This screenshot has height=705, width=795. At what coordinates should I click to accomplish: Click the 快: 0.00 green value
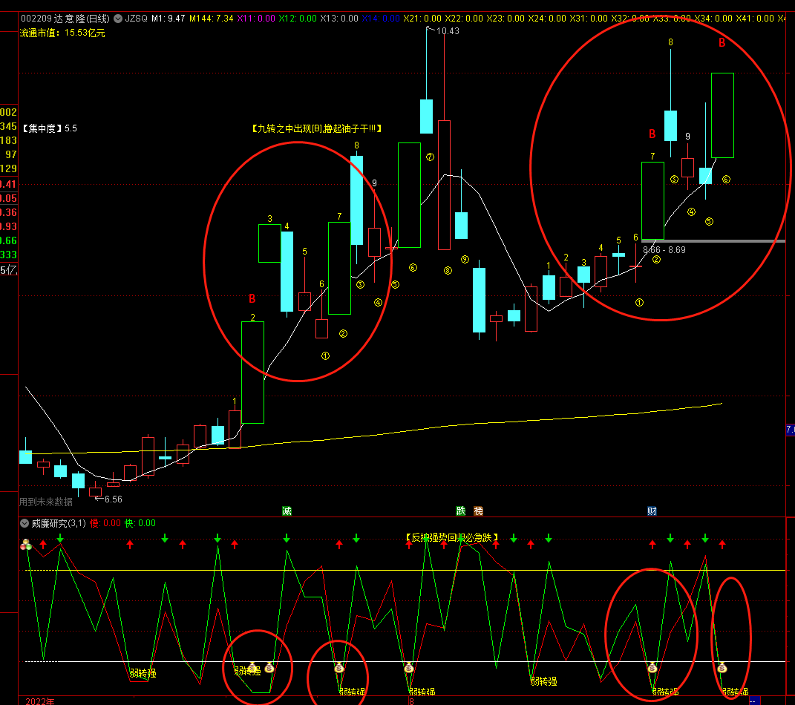[140, 523]
